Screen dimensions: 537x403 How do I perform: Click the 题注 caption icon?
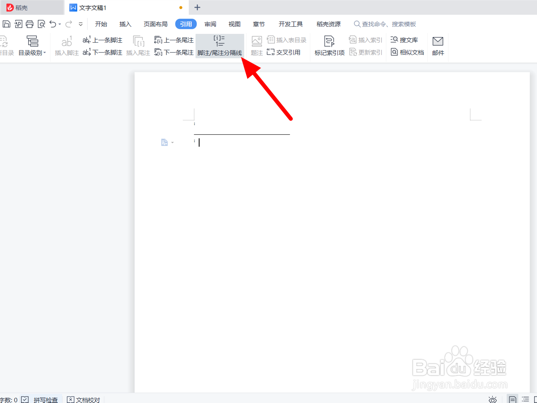(257, 45)
